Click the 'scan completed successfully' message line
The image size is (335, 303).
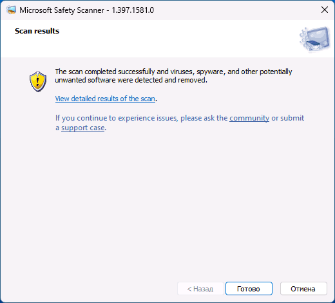(173, 72)
